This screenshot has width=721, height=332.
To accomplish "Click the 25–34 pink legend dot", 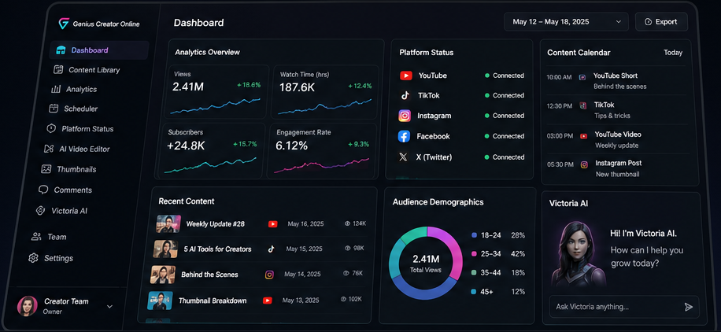I will pyautogui.click(x=474, y=254).
